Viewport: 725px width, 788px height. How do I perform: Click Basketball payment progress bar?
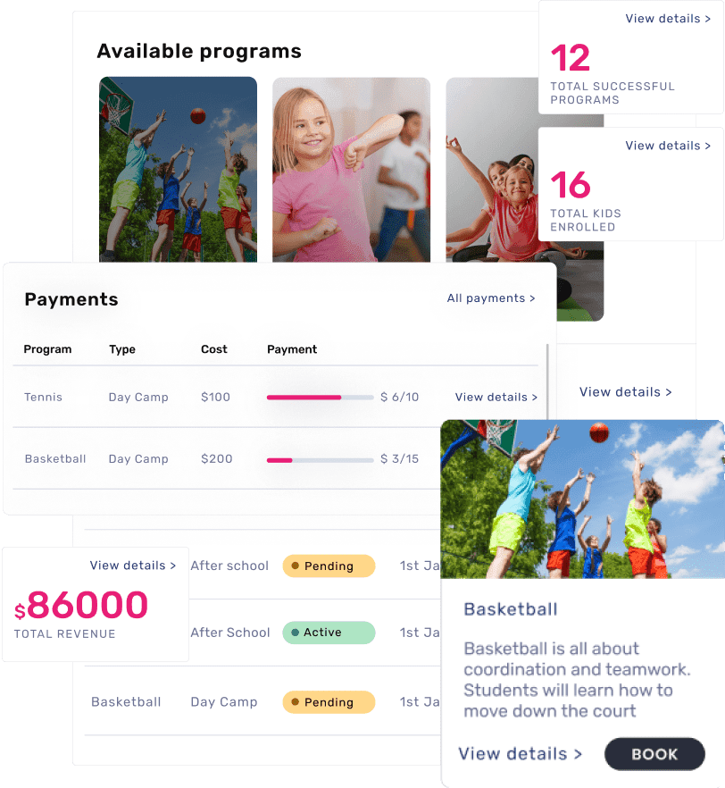click(x=321, y=460)
